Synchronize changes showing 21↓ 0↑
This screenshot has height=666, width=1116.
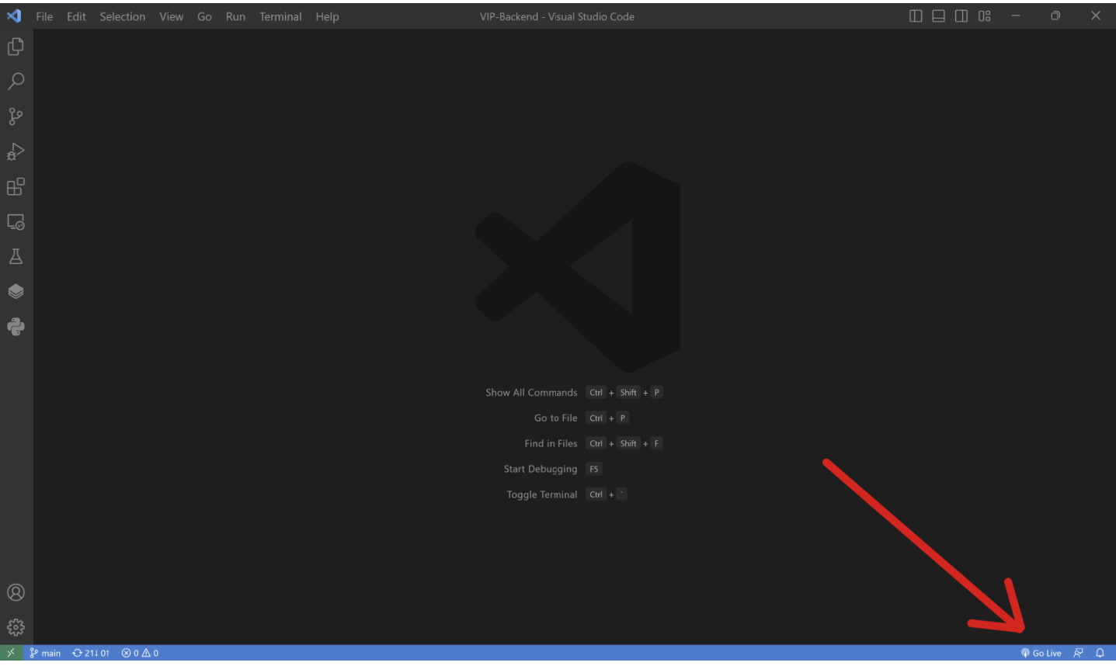coord(91,653)
